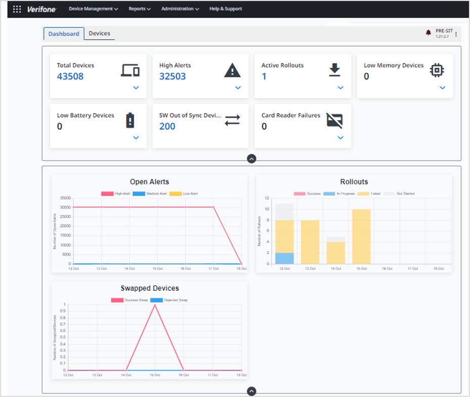The width and height of the screenshot is (470, 397).
Task: Expand the Total Devices card chevron
Action: [135, 87]
